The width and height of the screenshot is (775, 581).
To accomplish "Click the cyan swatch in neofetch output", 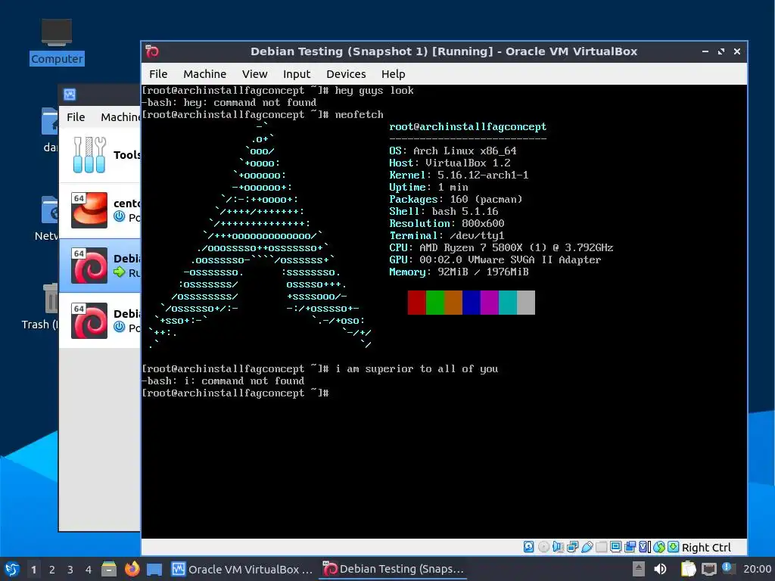I will [508, 303].
